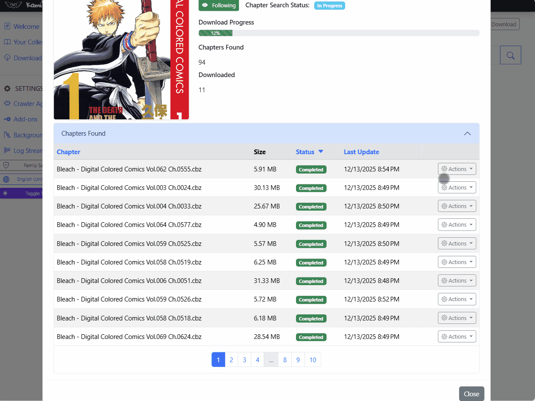Click the puzzle piece Crawler Agents icon

click(7, 104)
